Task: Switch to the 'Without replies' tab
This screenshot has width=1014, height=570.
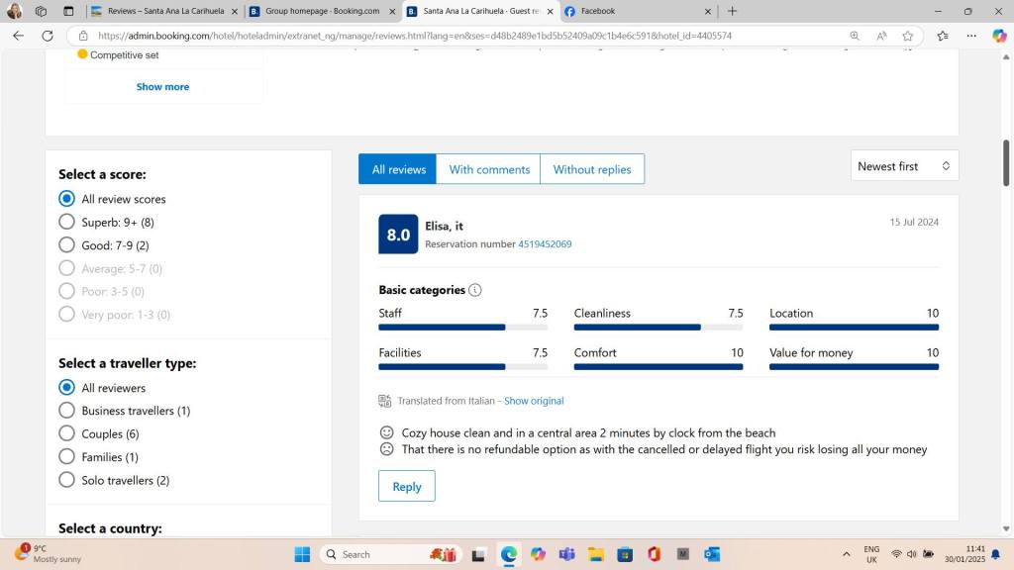Action: (x=591, y=169)
